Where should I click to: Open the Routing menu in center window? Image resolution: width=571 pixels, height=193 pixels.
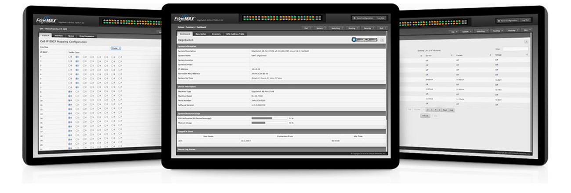click(354, 28)
